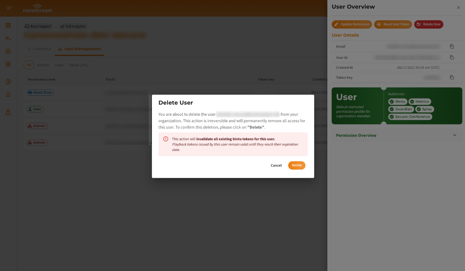Open the hamburger menu
The height and width of the screenshot is (271, 465).
pyautogui.click(x=9, y=8)
